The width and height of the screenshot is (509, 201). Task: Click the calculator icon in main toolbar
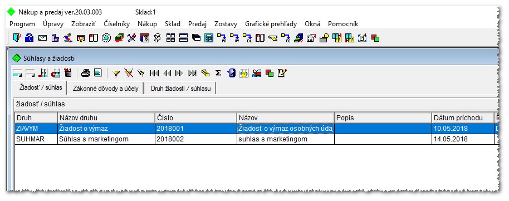[209, 38]
